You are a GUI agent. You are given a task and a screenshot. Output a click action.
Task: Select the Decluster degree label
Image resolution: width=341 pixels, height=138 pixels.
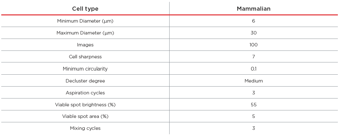coord(85,81)
